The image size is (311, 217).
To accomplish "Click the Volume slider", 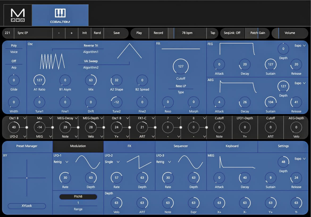I will point(290,33).
